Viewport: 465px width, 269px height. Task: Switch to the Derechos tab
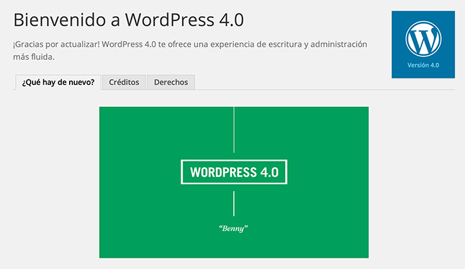pyautogui.click(x=171, y=82)
